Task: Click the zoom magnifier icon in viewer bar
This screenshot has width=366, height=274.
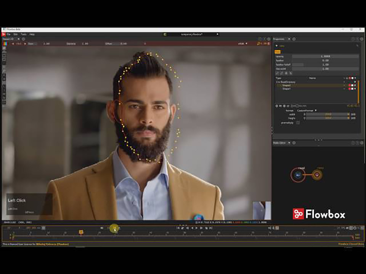Action: click(258, 43)
